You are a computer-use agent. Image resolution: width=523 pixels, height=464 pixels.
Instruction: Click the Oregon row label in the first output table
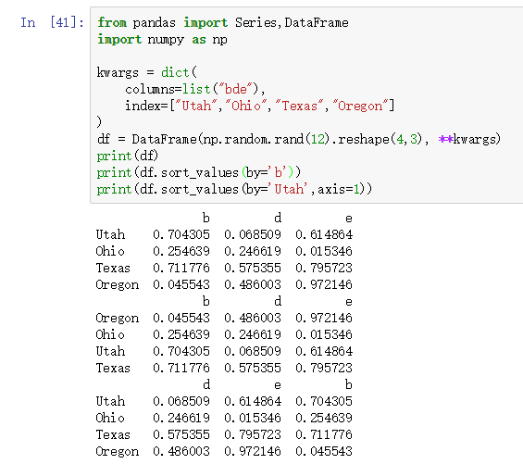tap(117, 284)
